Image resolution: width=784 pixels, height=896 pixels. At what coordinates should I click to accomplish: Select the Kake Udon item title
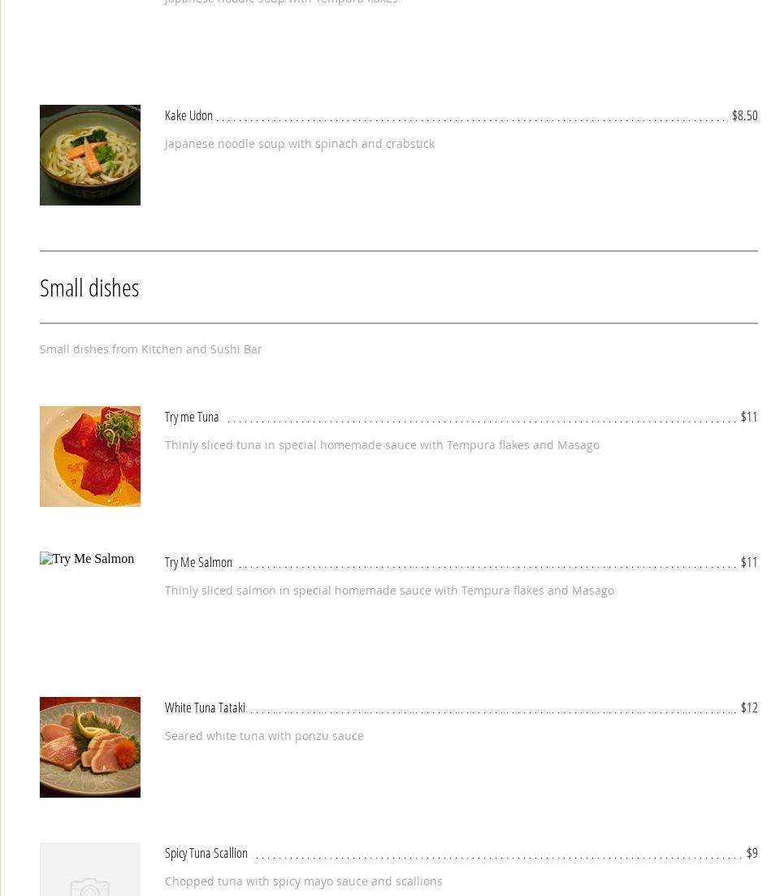click(188, 115)
